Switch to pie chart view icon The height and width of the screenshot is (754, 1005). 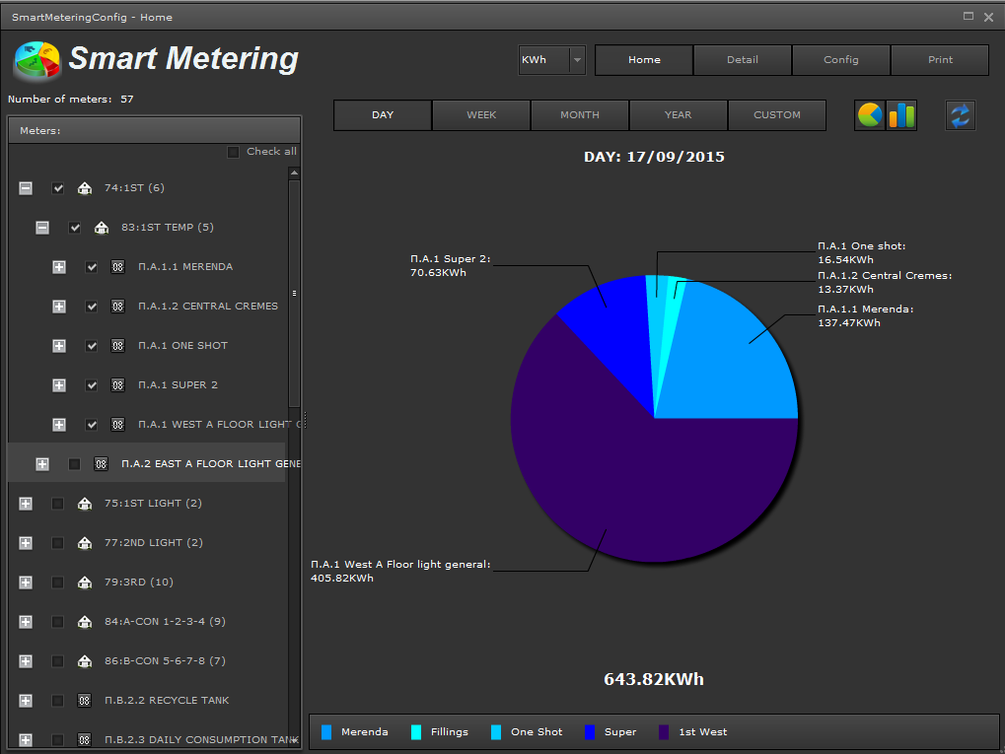click(x=869, y=115)
